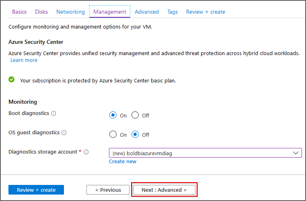
Task: Click the OS guest diagnostics label
Action: [x=34, y=133]
